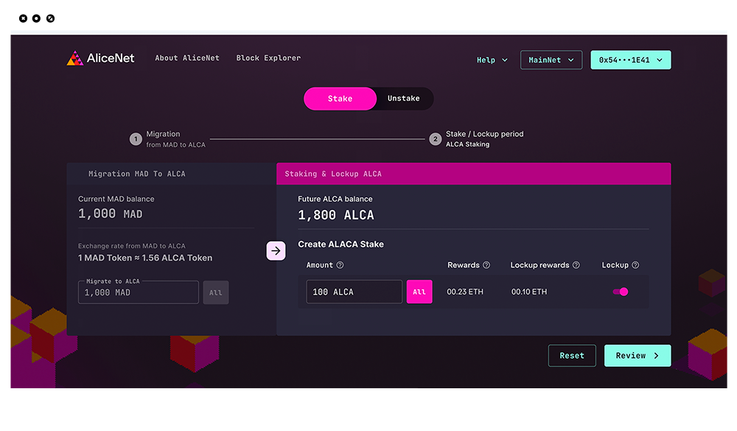Toggle the Lockup switch off
The image size is (737, 431).
pyautogui.click(x=621, y=292)
